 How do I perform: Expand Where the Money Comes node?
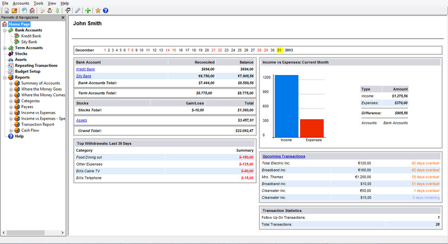[11, 95]
